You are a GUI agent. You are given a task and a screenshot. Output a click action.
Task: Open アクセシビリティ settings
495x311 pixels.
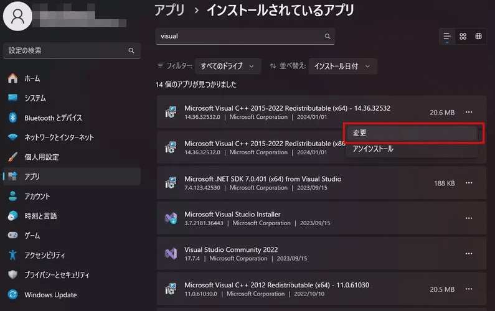[x=72, y=255]
